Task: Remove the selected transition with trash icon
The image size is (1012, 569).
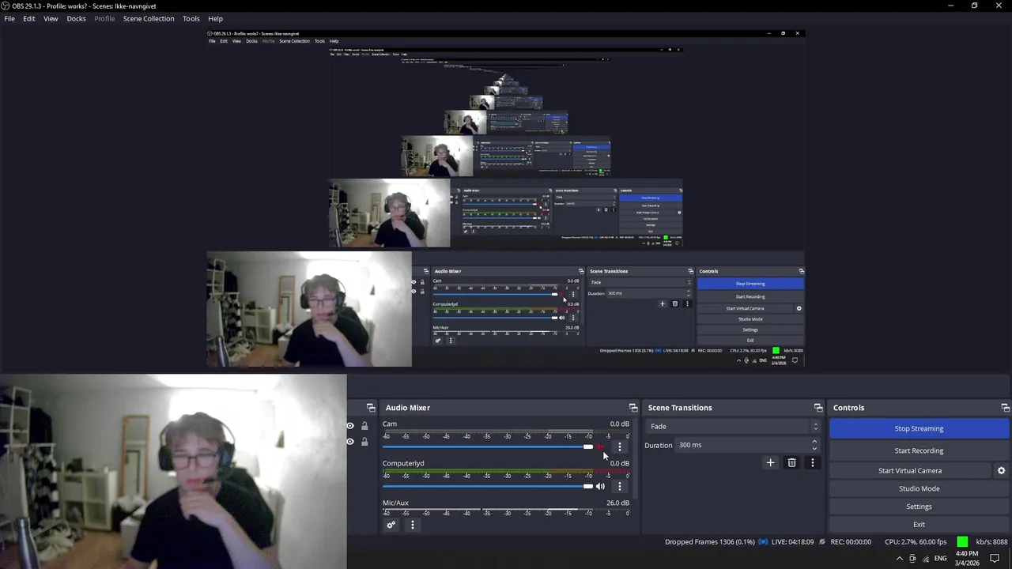Action: pyautogui.click(x=791, y=463)
